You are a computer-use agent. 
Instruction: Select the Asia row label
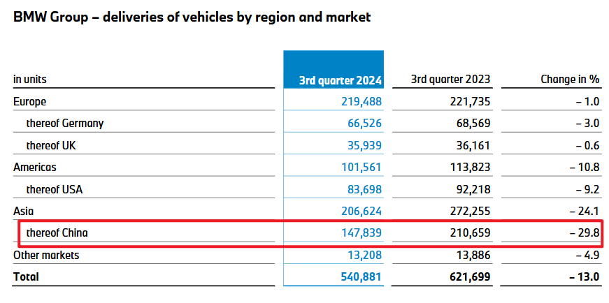coord(24,211)
